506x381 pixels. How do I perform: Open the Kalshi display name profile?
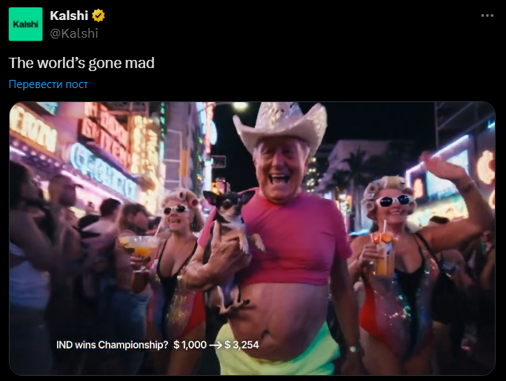[69, 16]
